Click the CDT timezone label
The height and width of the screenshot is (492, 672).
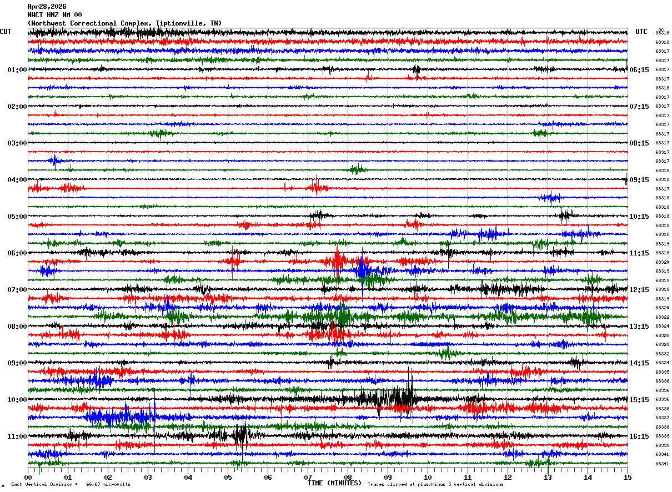click(6, 32)
